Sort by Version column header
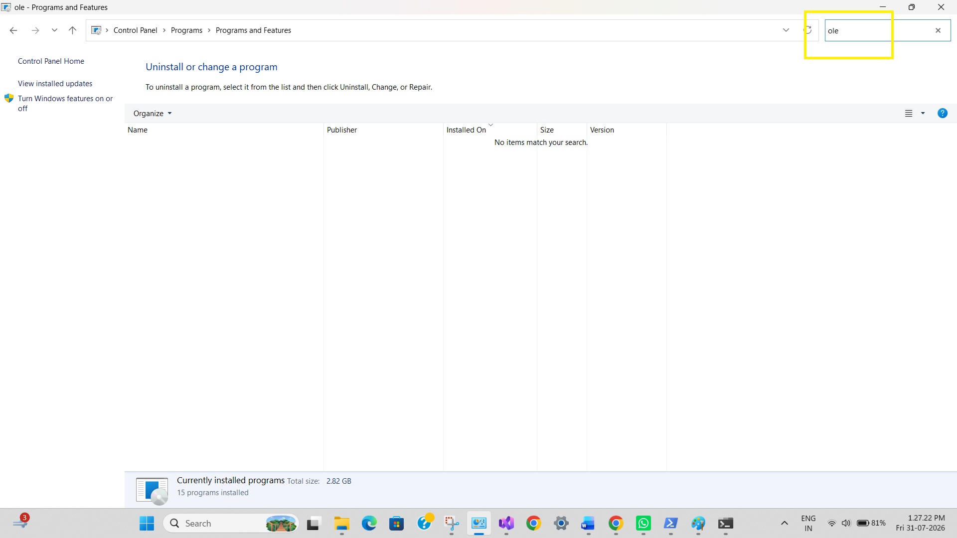Viewport: 957px width, 538px height. (x=627, y=130)
